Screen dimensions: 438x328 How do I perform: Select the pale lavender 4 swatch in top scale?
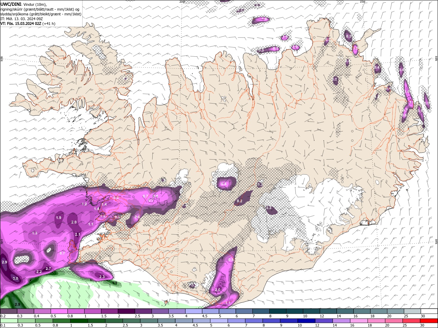coord(193,311)
